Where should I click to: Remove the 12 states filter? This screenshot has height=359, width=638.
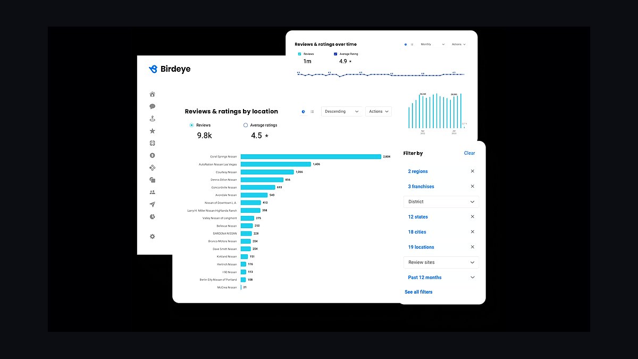(x=472, y=216)
